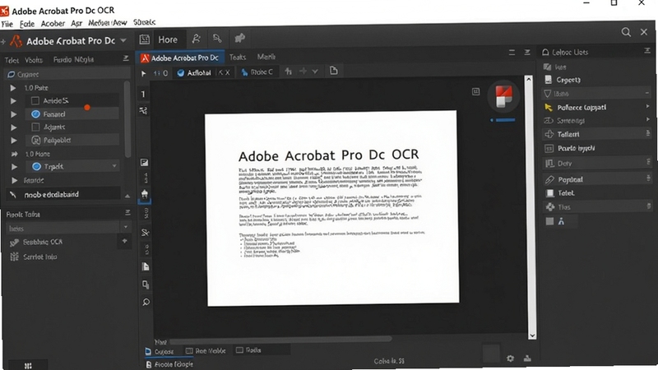Expand the arrow on Sorneoriqt row
This screenshot has height=370, width=658.
tap(648, 119)
